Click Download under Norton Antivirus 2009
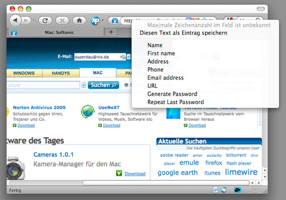Viewport: 286px width, 200px height. pos(26,125)
